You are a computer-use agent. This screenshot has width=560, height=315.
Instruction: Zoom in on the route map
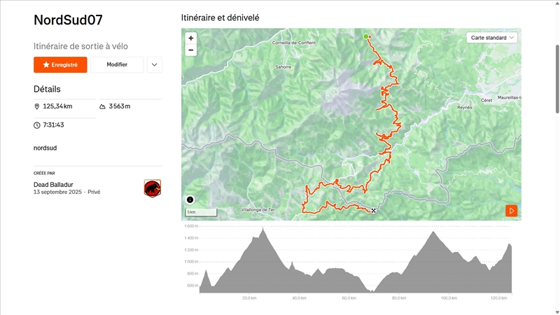(x=191, y=38)
